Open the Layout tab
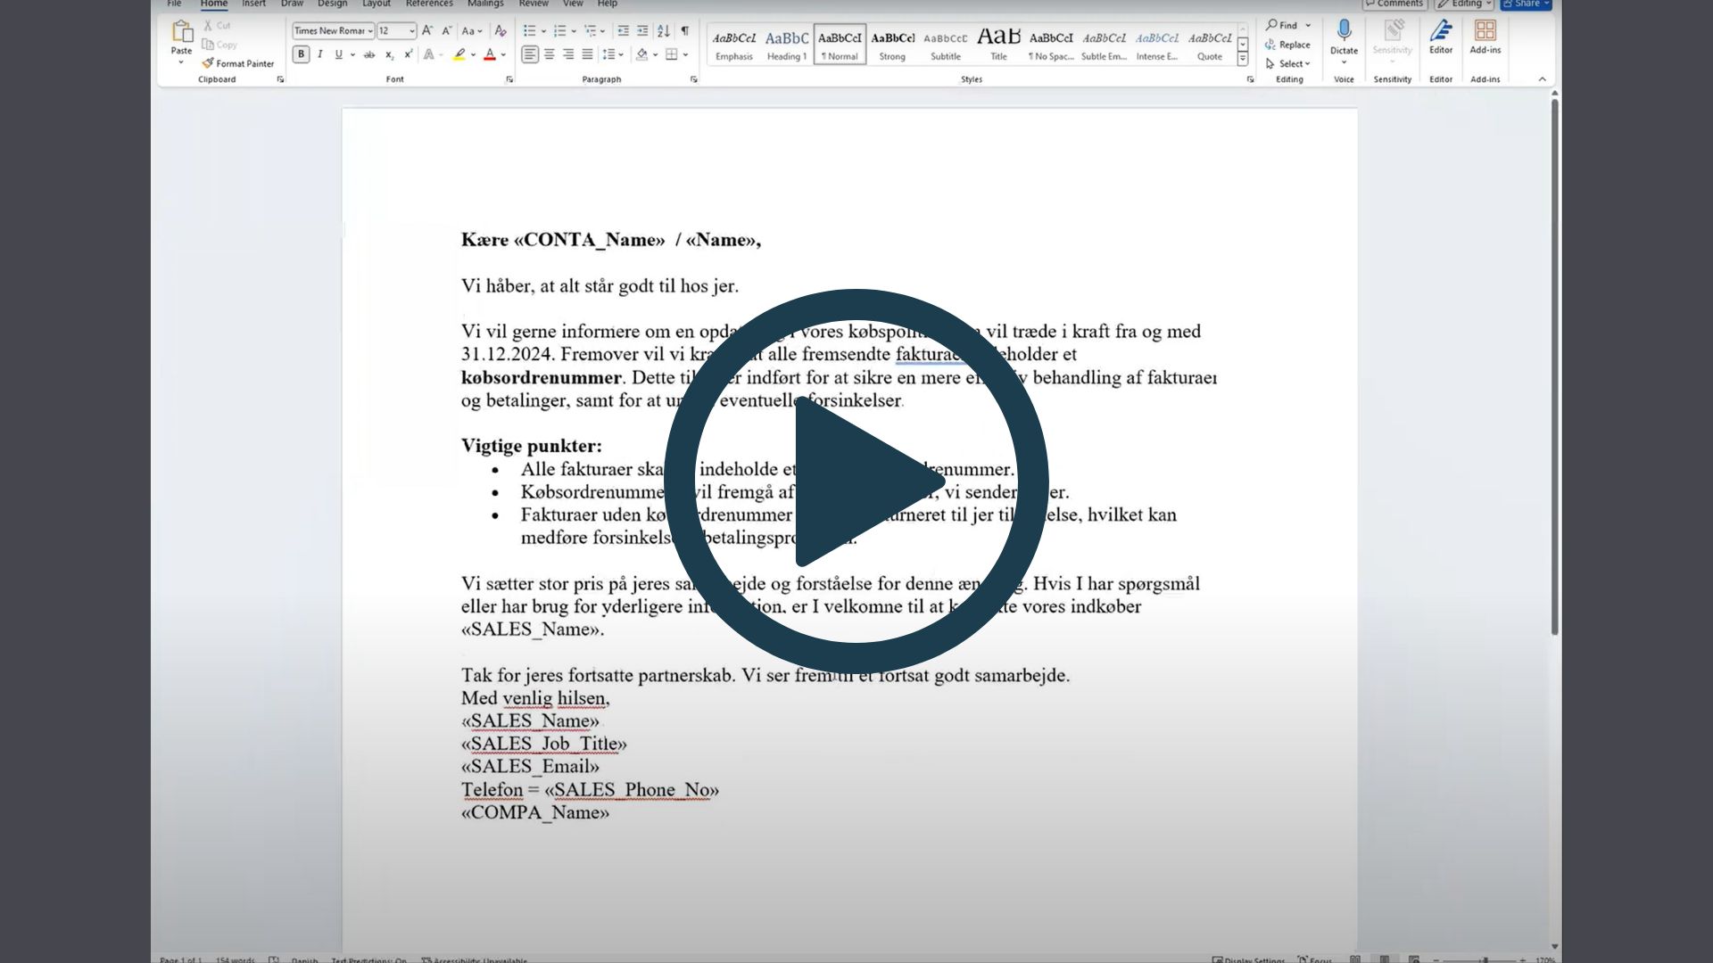This screenshot has height=963, width=1713. pyautogui.click(x=376, y=4)
